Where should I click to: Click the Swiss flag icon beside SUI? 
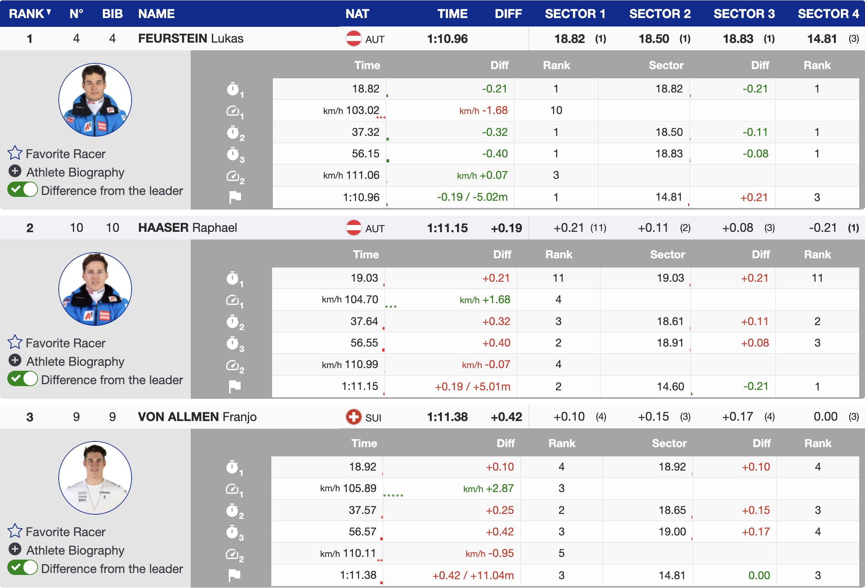click(353, 417)
